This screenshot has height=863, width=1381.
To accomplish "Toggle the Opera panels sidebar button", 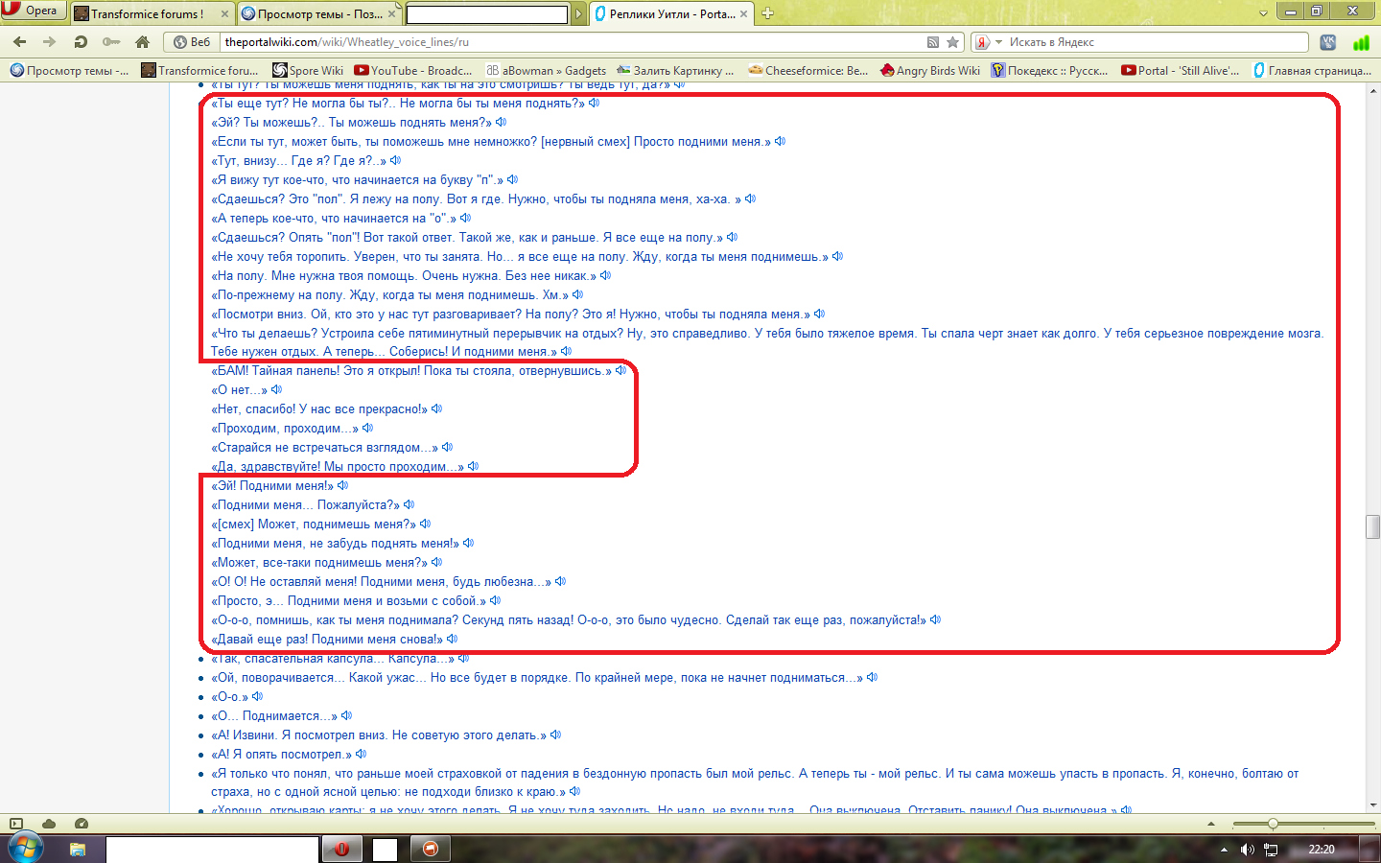I will click(16, 824).
